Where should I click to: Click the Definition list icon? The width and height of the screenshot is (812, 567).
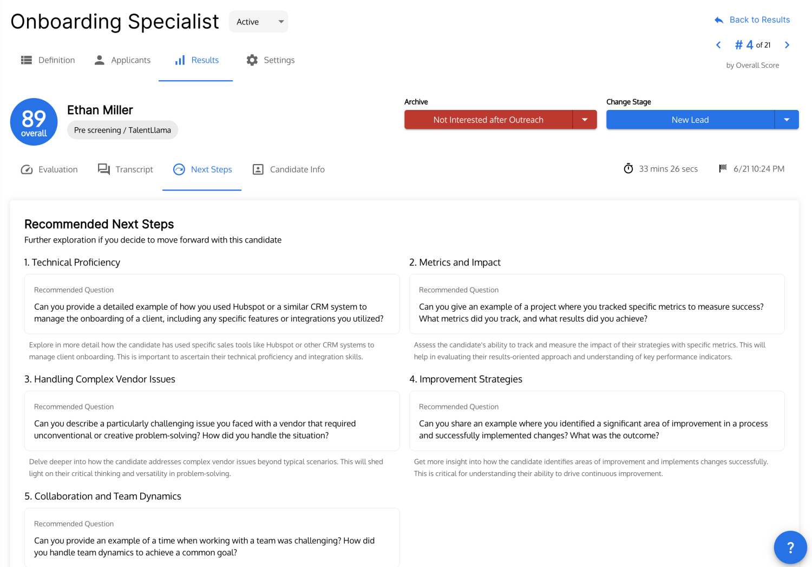click(26, 60)
